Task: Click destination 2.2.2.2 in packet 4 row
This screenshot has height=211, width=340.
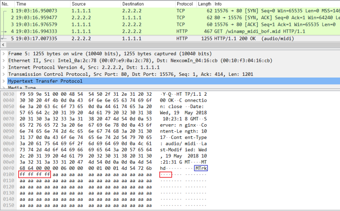Action: tap(132, 31)
